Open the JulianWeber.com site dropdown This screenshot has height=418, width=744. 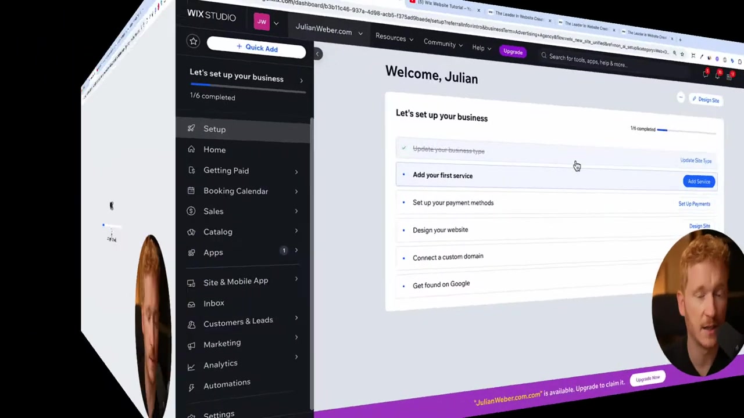328,31
